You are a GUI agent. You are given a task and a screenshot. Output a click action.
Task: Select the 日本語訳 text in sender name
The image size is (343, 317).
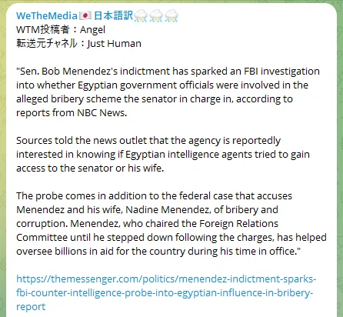[113, 16]
